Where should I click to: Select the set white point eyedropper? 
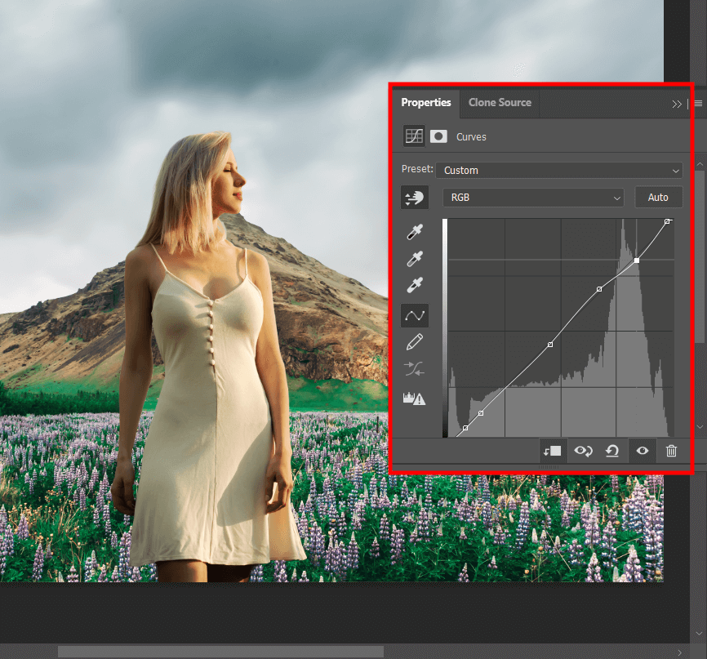click(x=415, y=285)
